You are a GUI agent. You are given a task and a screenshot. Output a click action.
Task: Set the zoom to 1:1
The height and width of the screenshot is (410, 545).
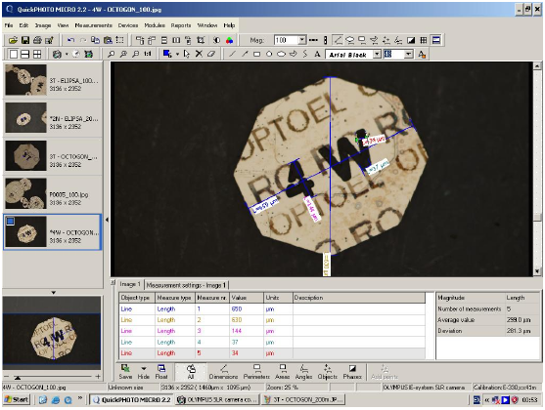tap(148, 54)
